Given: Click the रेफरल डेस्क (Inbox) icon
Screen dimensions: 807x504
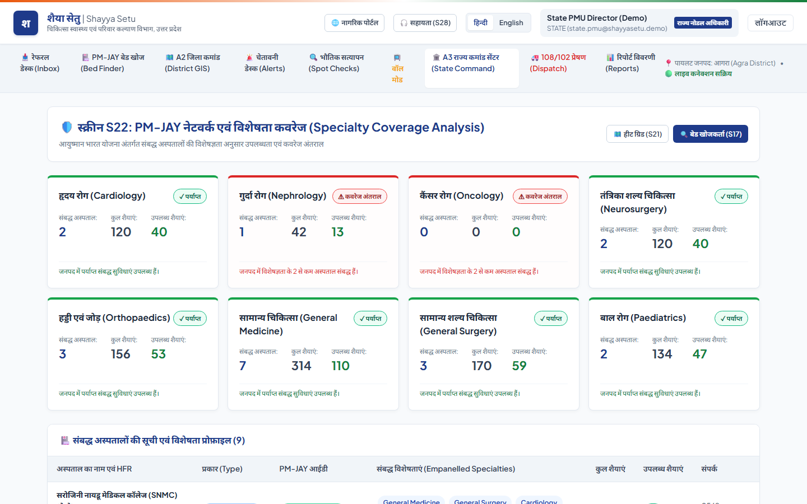Looking at the screenshot, I should [25, 57].
